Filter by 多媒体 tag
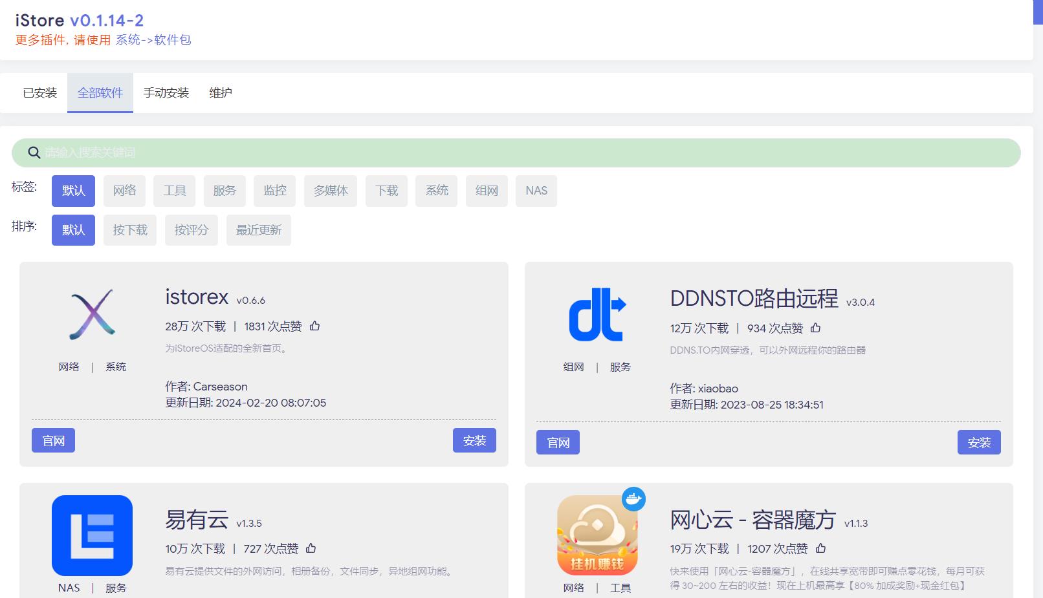The image size is (1043, 598). 331,191
